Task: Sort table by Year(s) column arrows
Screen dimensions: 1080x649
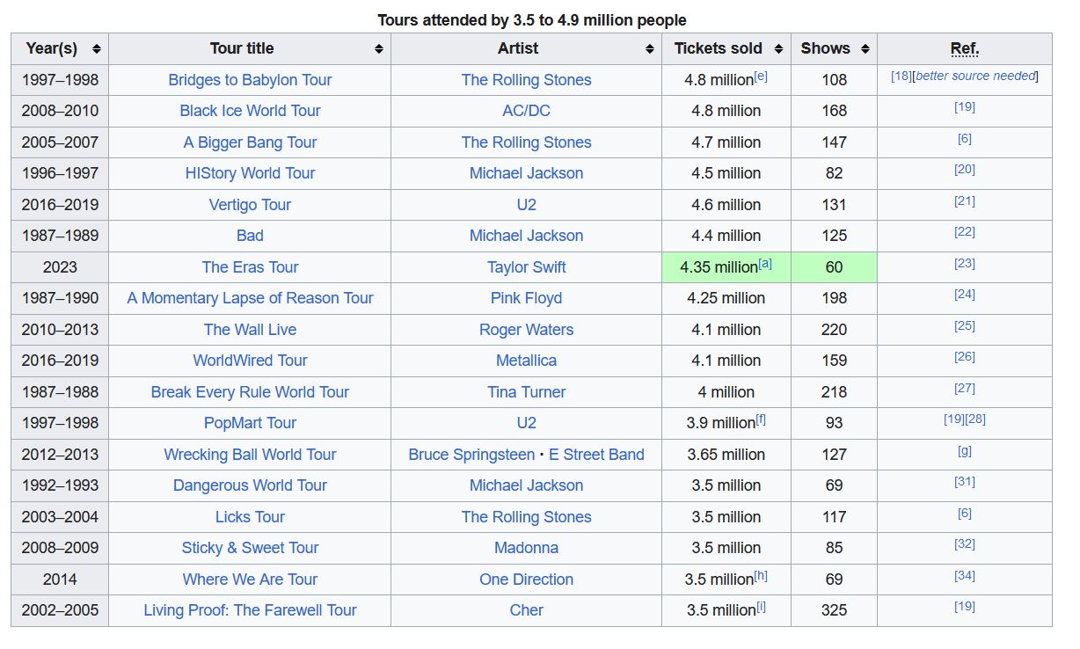Action: pyautogui.click(x=96, y=49)
